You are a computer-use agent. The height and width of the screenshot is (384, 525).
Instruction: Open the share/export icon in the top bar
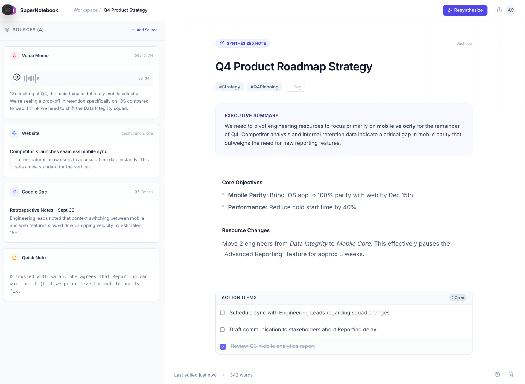(499, 10)
